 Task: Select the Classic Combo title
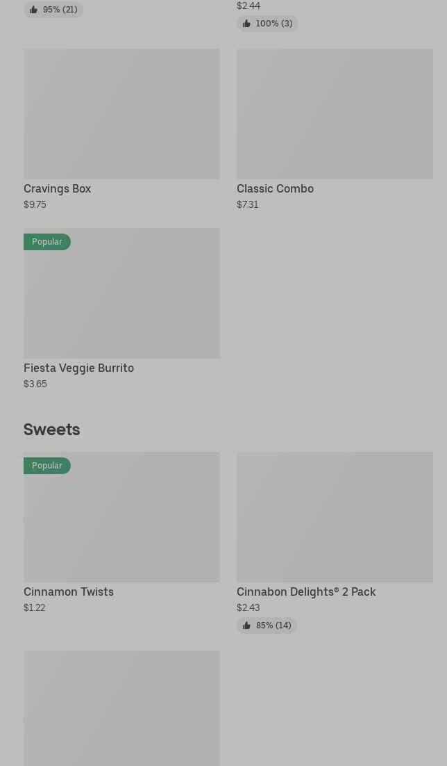point(275,188)
